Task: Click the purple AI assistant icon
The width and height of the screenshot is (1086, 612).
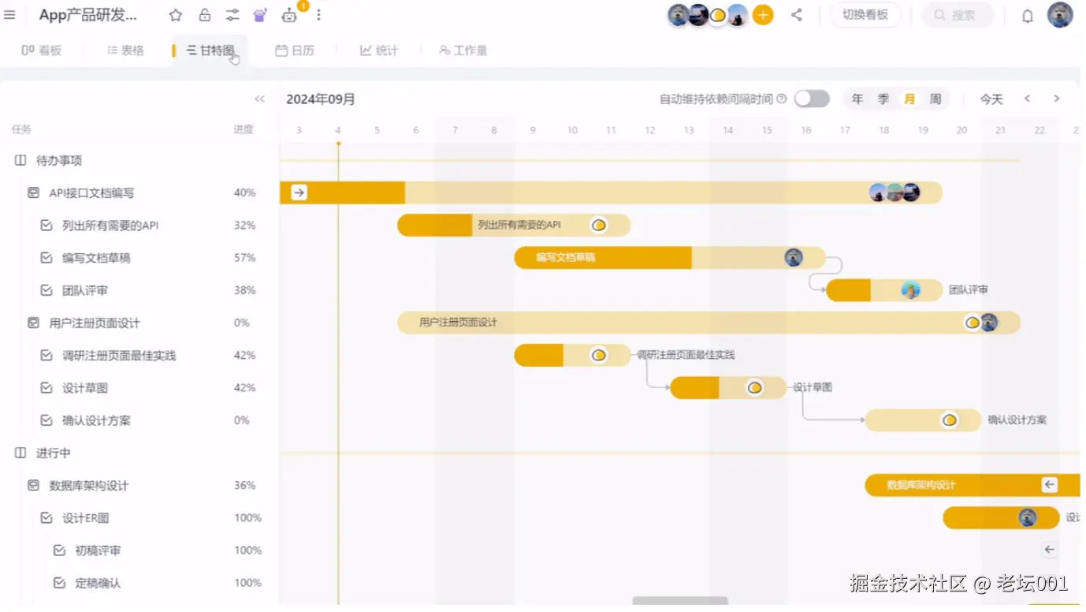Action: (260, 14)
